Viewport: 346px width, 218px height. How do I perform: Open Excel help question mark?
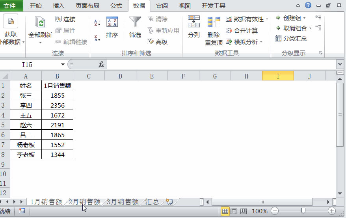(x=308, y=5)
